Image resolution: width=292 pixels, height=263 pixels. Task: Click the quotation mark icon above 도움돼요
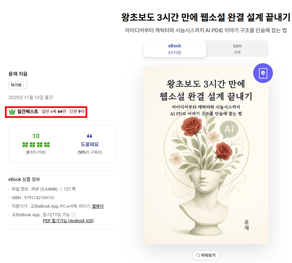[x=90, y=136]
